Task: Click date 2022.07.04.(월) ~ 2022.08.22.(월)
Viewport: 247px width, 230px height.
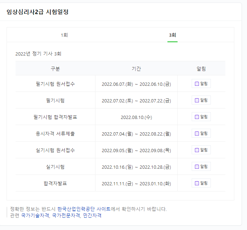Action: coord(136,134)
